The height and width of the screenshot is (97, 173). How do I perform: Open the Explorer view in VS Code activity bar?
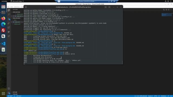click(9, 10)
